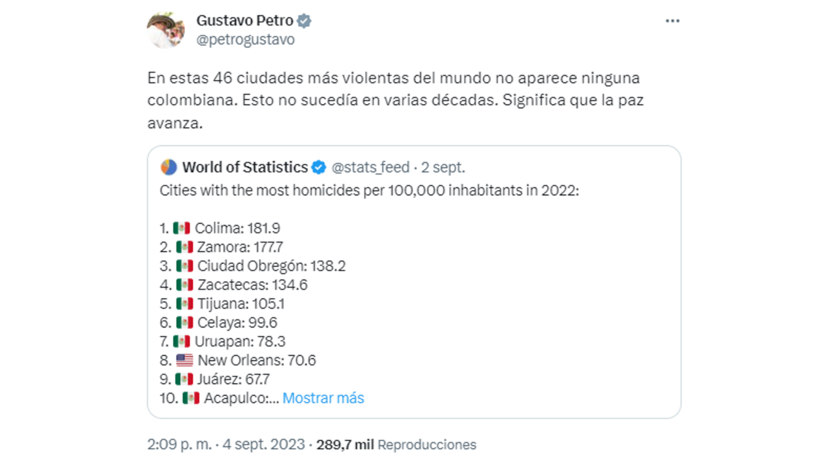The width and height of the screenshot is (826, 464).
Task: Select the tweet text about 46 ciudades
Action: (394, 100)
